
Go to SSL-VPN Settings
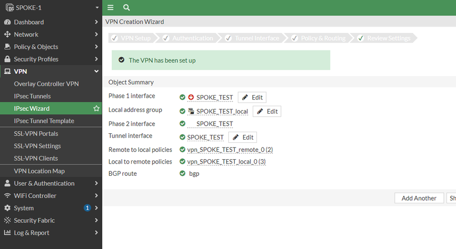(37, 146)
